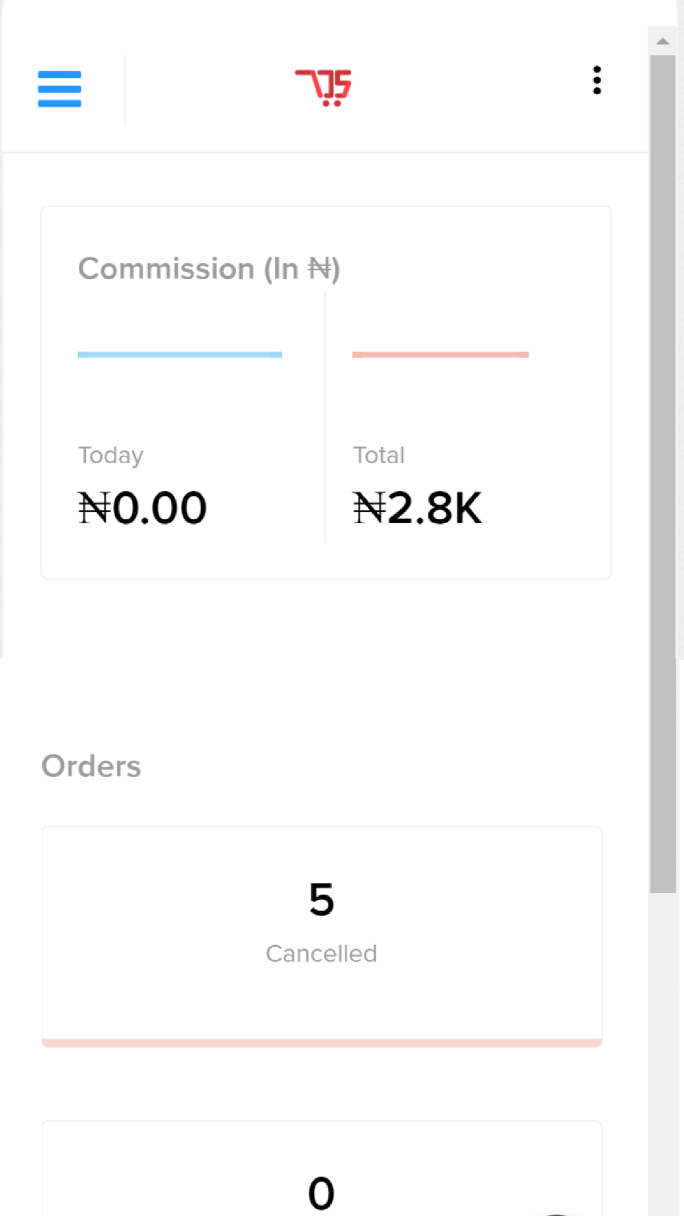Click the red shopping cart logo
Screen dimensions: 684x1216
pyautogui.click(x=324, y=88)
